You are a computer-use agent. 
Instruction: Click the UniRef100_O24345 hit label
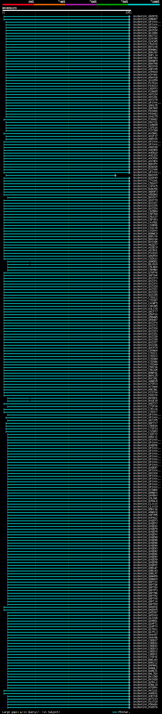pos(145,41)
